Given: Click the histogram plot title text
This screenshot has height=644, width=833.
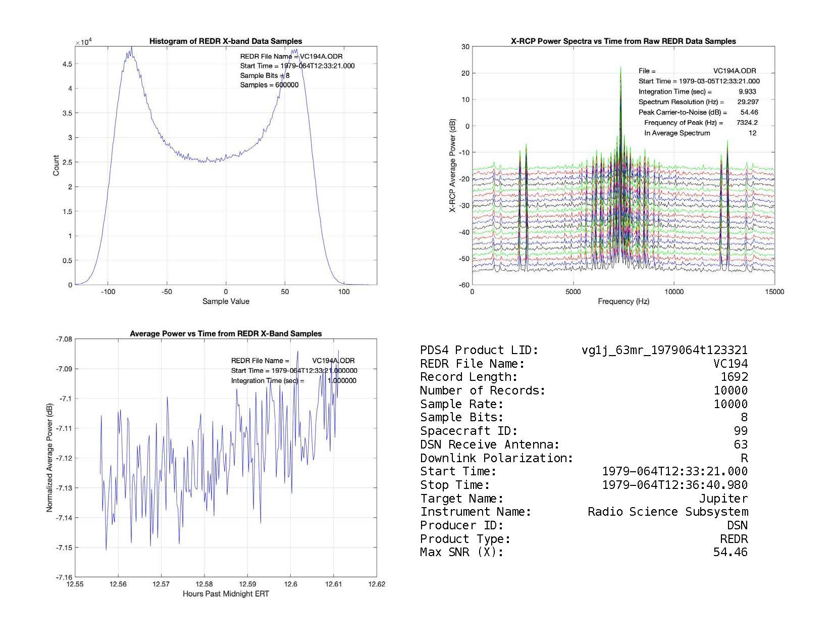Looking at the screenshot, I should click(225, 41).
